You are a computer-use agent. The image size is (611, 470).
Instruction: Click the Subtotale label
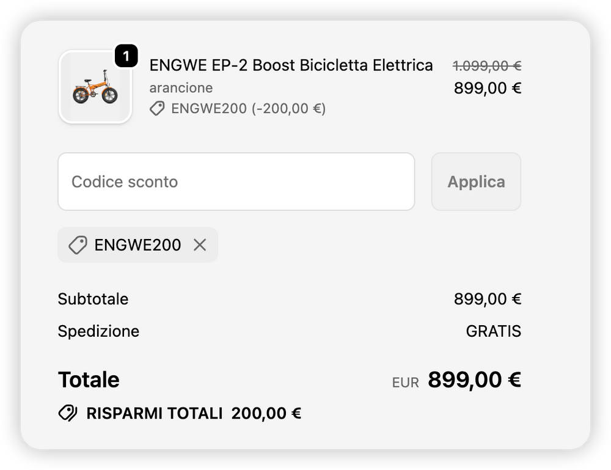point(93,299)
